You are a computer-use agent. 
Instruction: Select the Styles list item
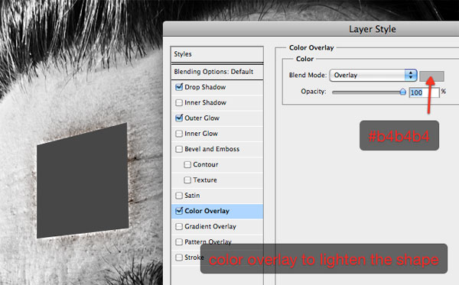click(x=217, y=54)
